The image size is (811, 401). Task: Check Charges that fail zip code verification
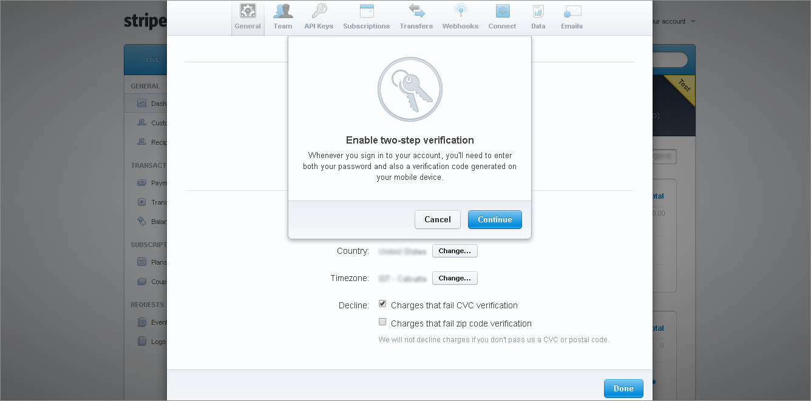382,322
